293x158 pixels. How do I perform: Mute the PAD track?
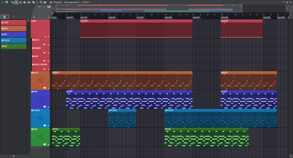48,145
